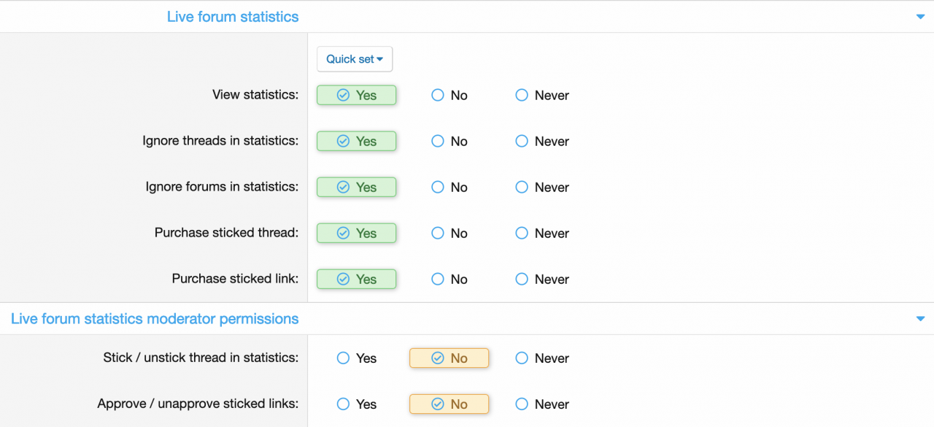This screenshot has height=427, width=934.
Task: Click Live forum statistics moderator permissions heading
Action: coord(155,319)
